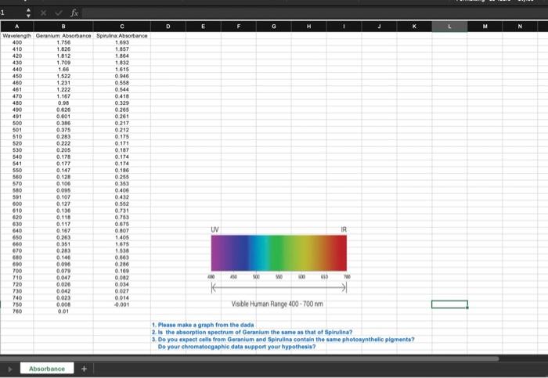The width and height of the screenshot is (548, 378).
Task: Open the fx insert function button
Action: 74,13
